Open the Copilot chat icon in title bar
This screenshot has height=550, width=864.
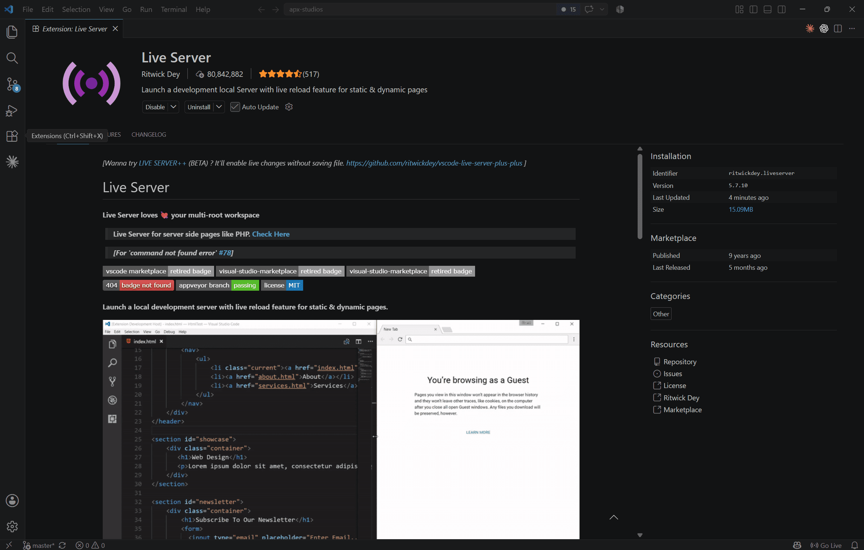point(589,9)
